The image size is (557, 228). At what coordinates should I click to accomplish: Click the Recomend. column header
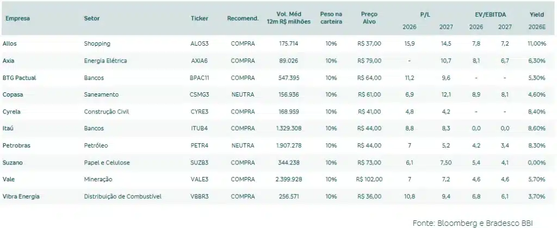[243, 18]
